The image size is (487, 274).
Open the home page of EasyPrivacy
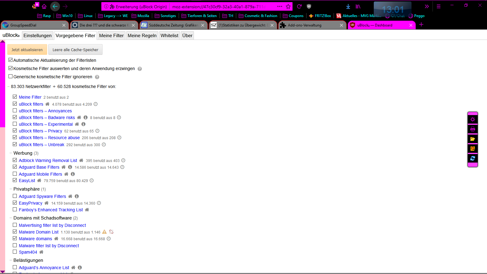(x=47, y=203)
